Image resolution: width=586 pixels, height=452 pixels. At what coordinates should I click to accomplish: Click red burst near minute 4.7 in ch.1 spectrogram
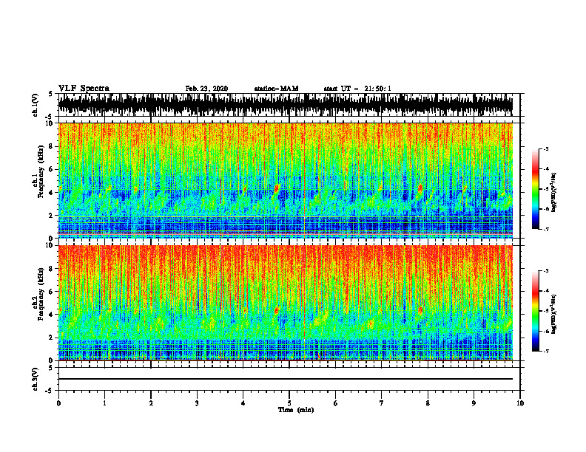coord(277,188)
